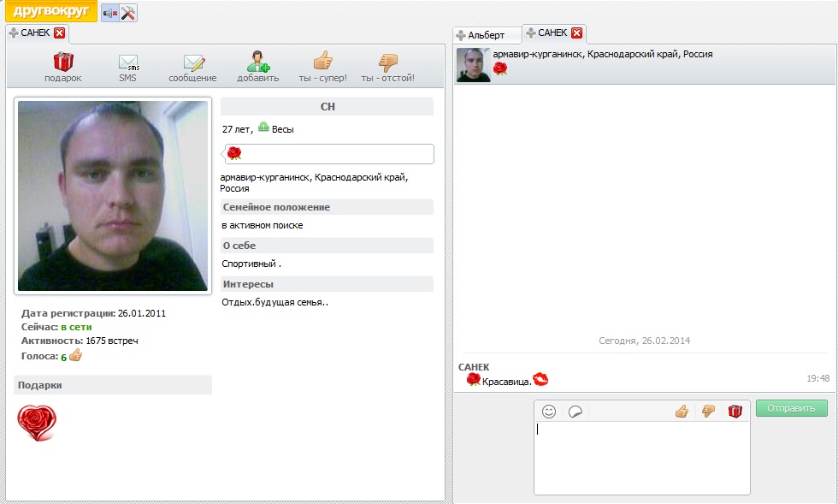Click 'Отдых.будущая семья..' interests text
Screen dimensions: 838x504
click(274, 302)
